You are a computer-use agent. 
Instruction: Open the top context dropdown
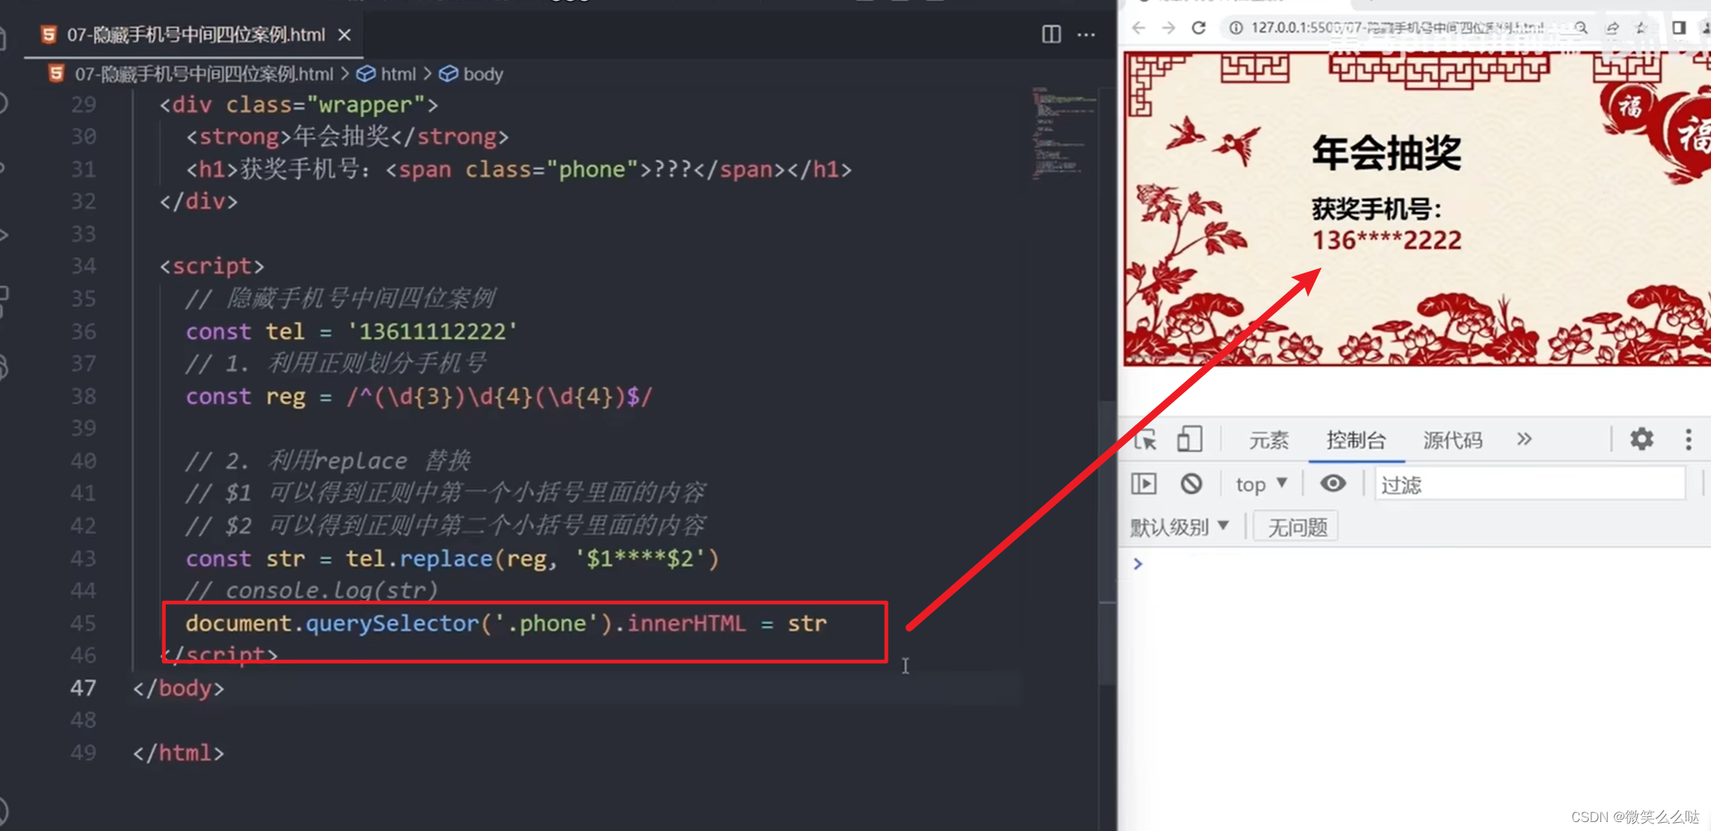point(1261,484)
